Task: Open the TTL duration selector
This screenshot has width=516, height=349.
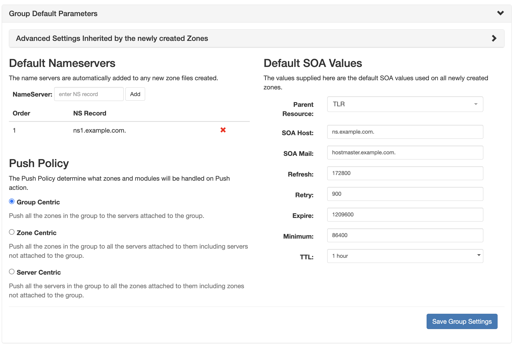Action: 405,255
